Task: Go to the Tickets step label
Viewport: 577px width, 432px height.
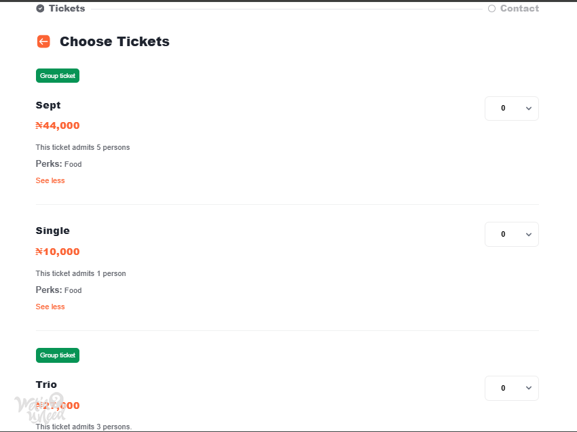Action: tap(67, 8)
